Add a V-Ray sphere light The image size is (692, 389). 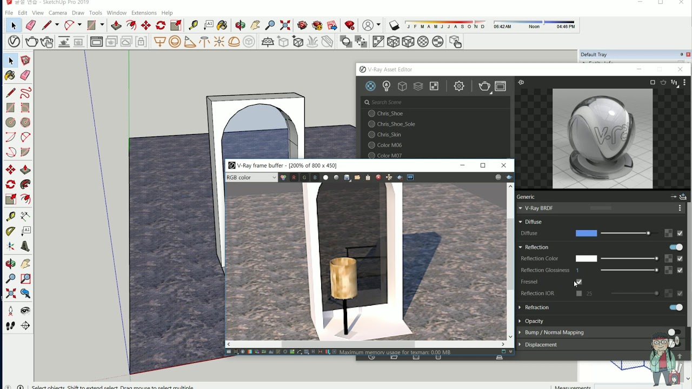[x=175, y=42]
